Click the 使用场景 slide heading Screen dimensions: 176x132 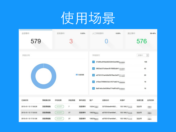88,18
